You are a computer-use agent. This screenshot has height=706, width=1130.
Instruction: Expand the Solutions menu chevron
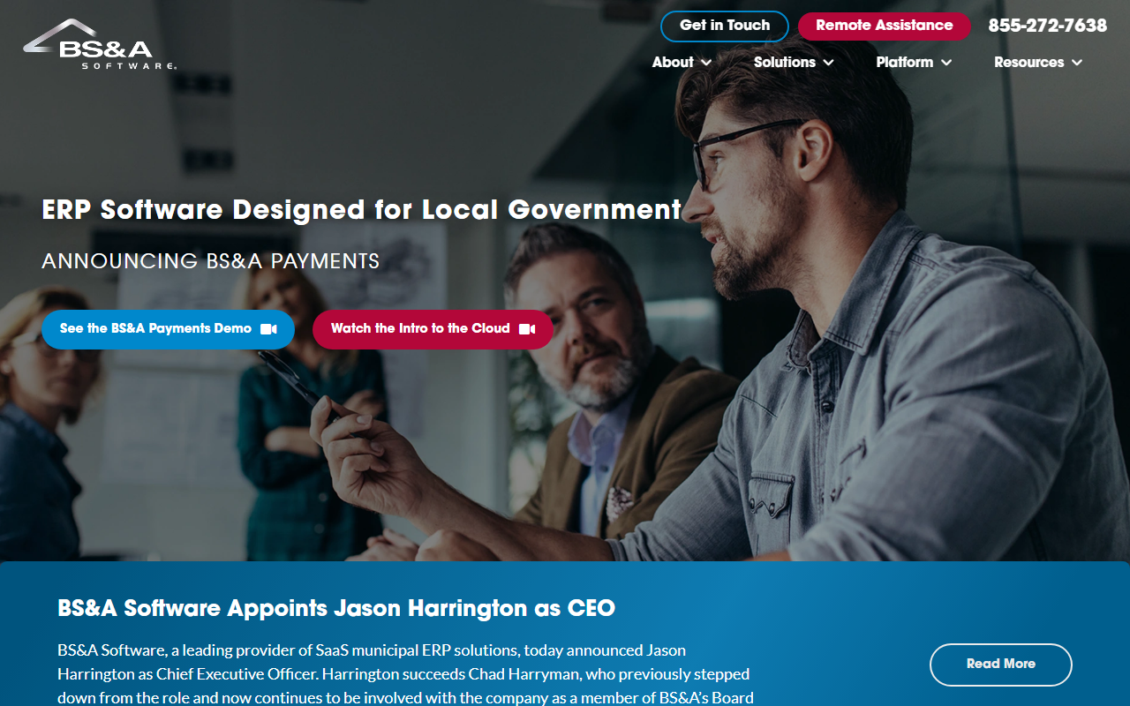point(828,63)
